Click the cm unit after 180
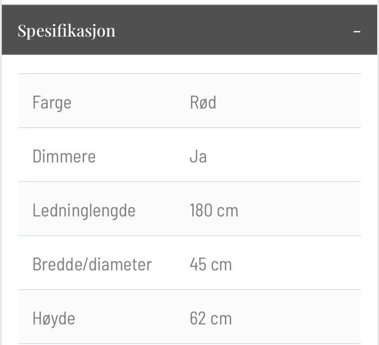379x345 pixels. (x=227, y=210)
